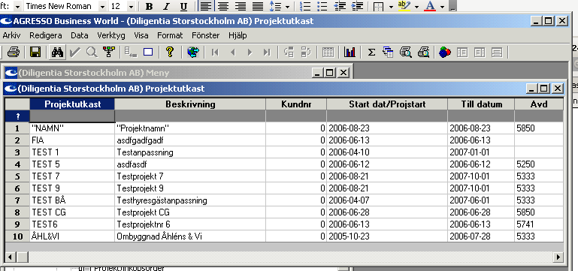Open the font color dropdown arrow
The height and width of the screenshot is (271, 578).
tap(442, 7)
